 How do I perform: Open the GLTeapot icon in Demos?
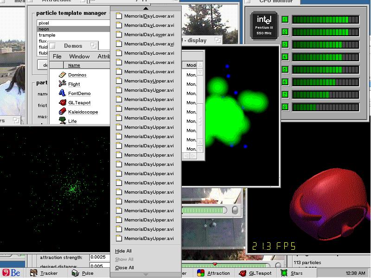pyautogui.click(x=63, y=102)
